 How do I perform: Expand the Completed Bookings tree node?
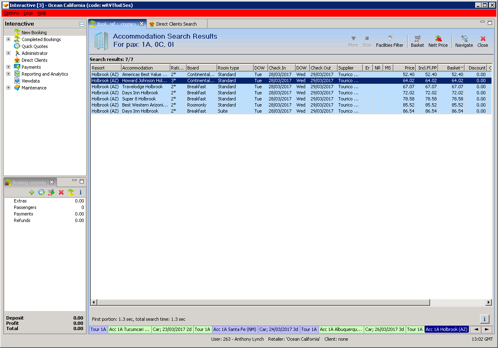8,39
